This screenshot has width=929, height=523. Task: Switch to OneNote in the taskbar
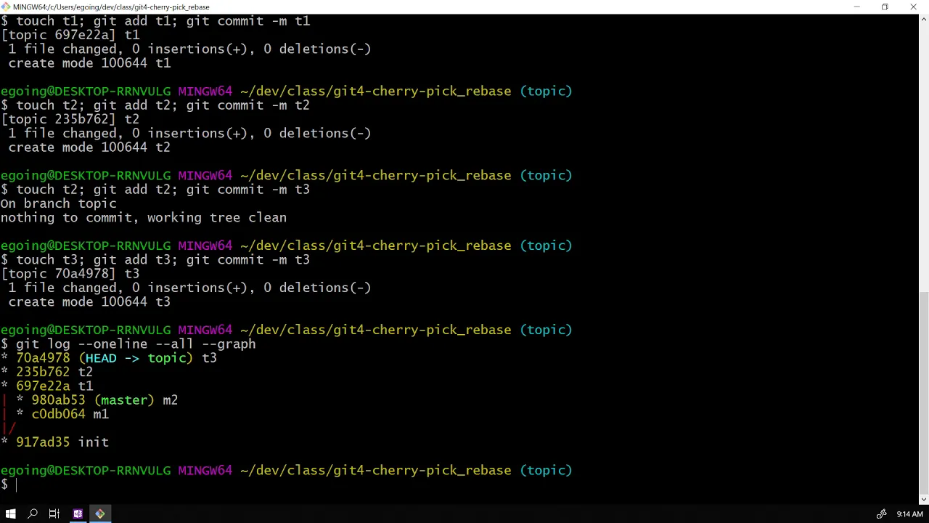(78, 514)
